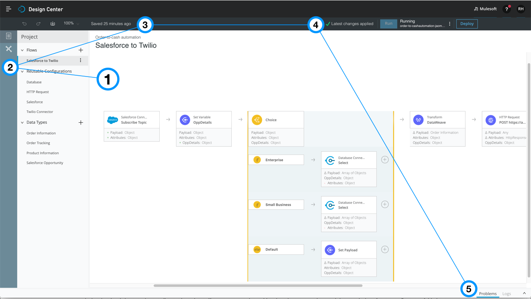Add a new flow with plus icon
The width and height of the screenshot is (531, 299).
pyautogui.click(x=81, y=50)
